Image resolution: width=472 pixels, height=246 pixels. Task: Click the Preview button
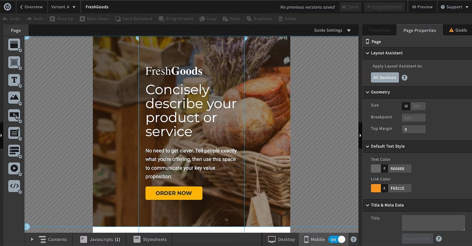tap(422, 7)
